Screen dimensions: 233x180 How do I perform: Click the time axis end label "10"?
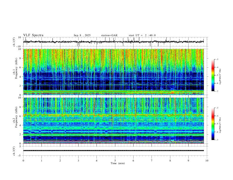[x=207, y=161]
